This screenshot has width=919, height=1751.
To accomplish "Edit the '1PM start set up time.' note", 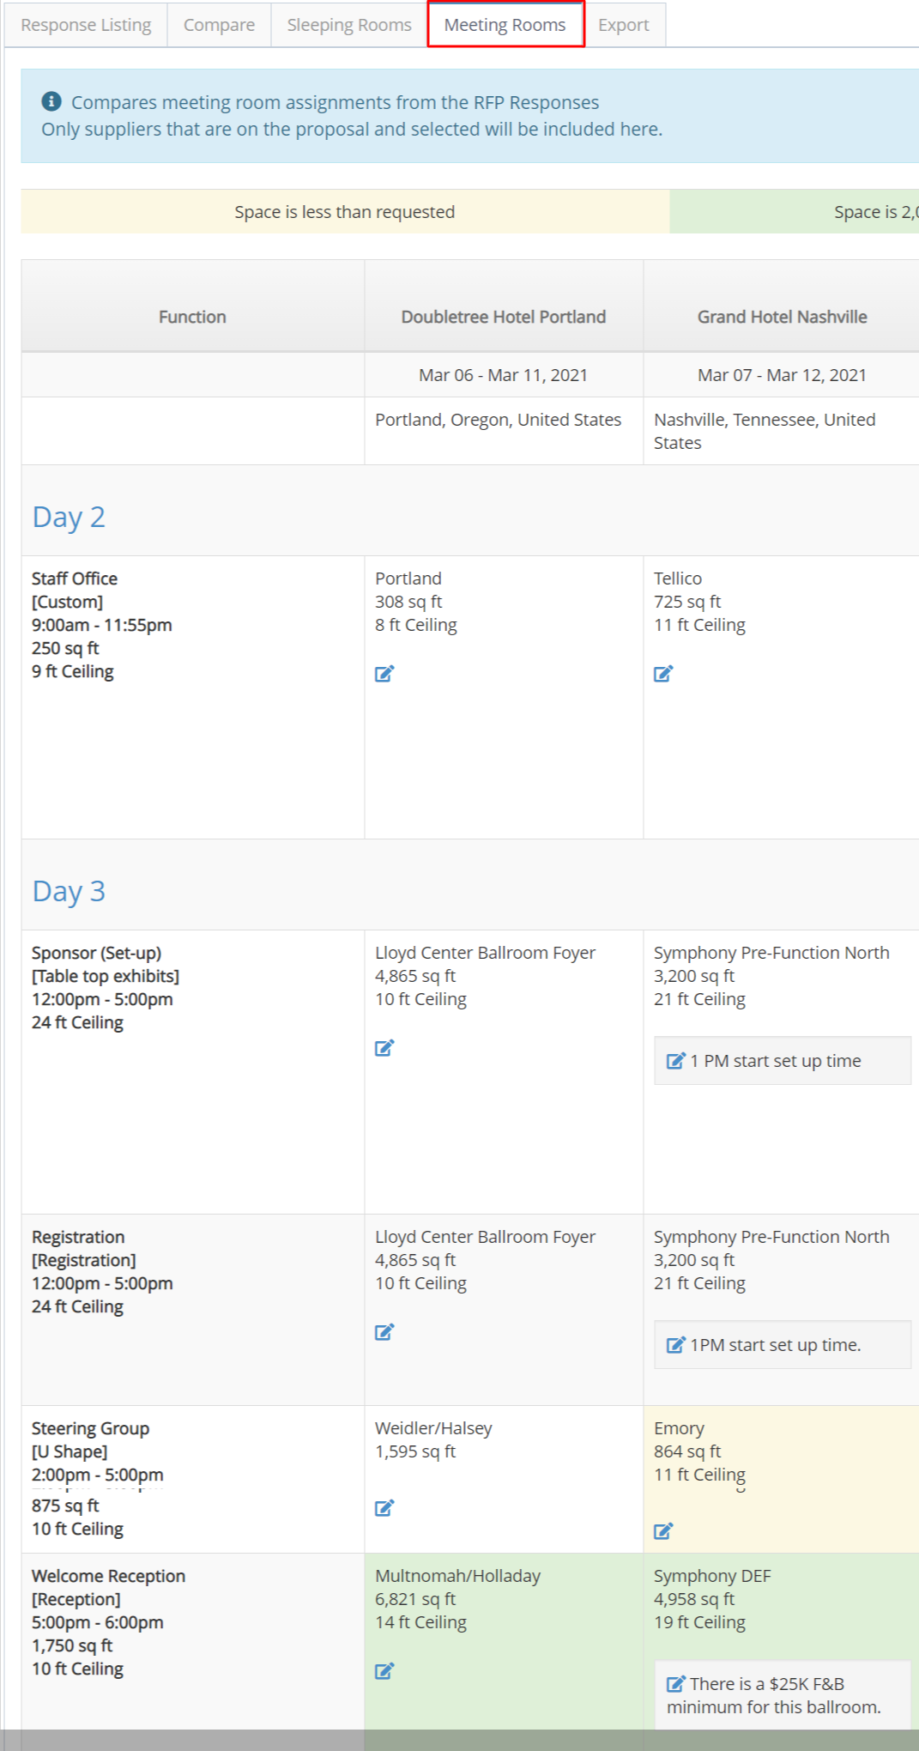I will click(676, 1345).
